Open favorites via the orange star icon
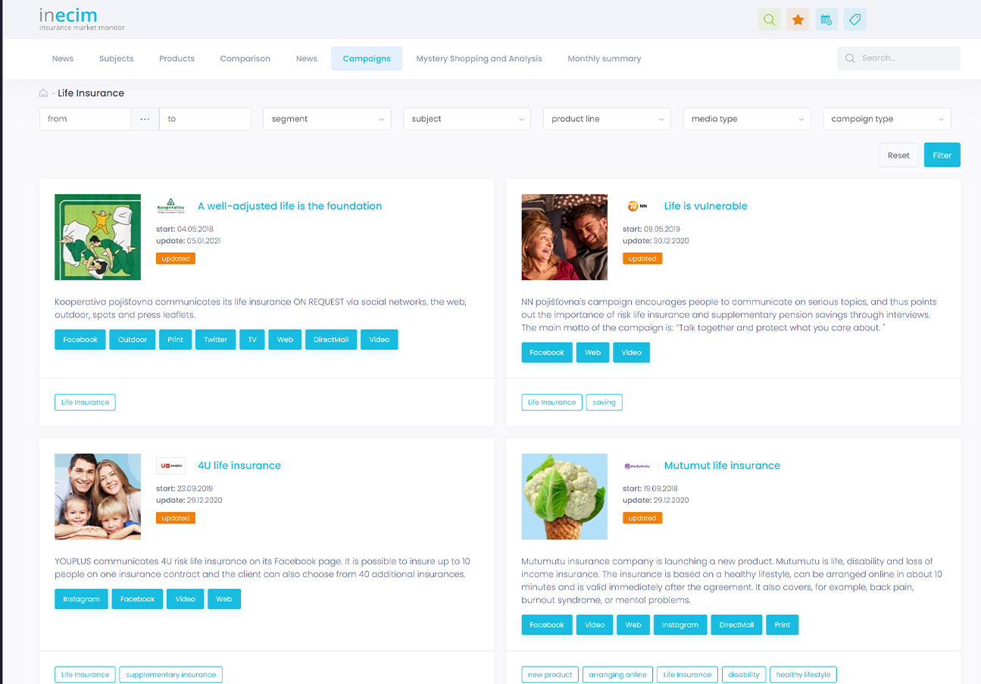The height and width of the screenshot is (684, 981). [798, 20]
